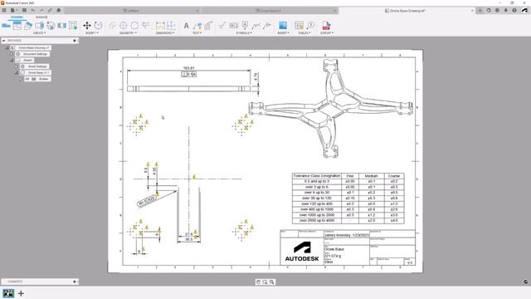Choose the Ordinate Dimension tool
Image resolution: width=531 pixels, height=299 pixels.
tap(171, 26)
